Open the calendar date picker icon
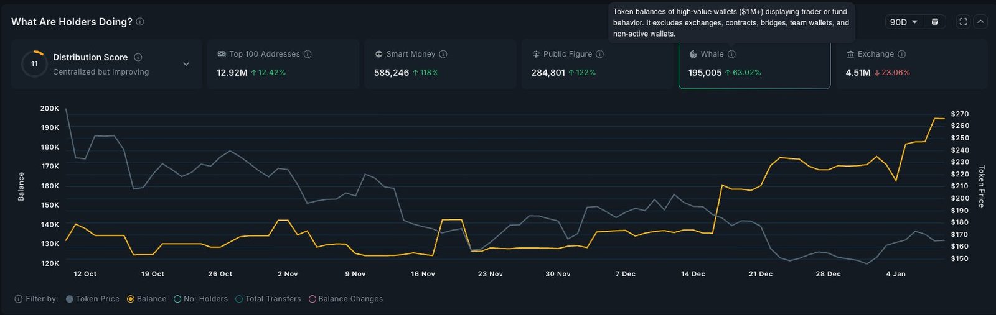 pyautogui.click(x=934, y=22)
